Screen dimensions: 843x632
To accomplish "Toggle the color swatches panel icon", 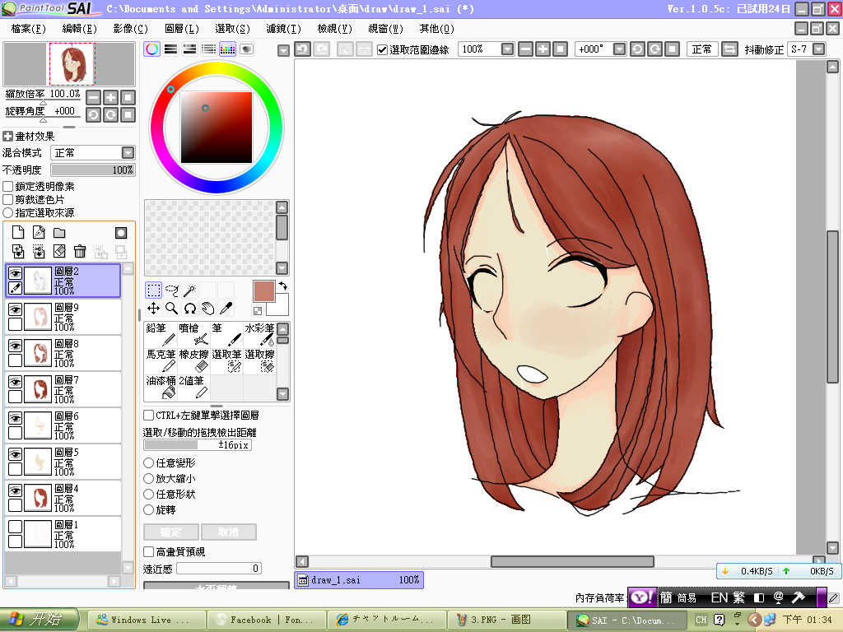I will tap(227, 49).
